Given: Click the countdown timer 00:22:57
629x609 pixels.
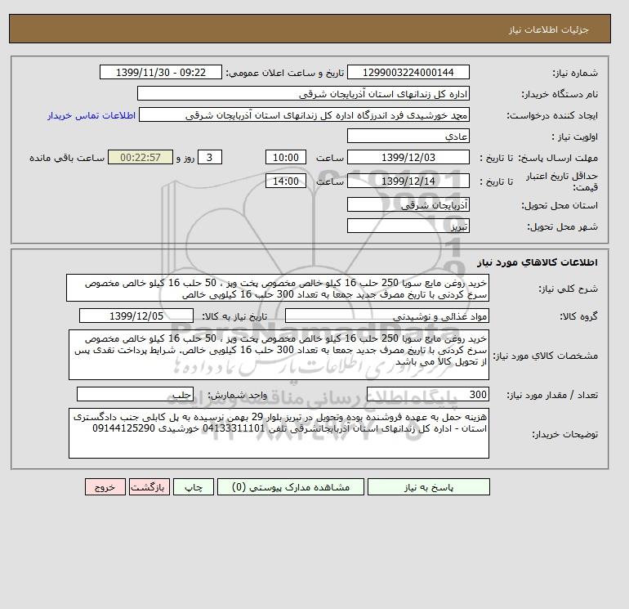Looking at the screenshot, I should click(x=141, y=158).
